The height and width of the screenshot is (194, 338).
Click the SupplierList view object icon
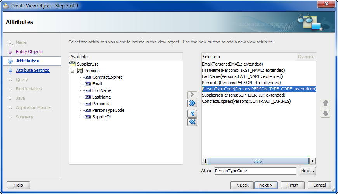pyautogui.click(x=73, y=64)
